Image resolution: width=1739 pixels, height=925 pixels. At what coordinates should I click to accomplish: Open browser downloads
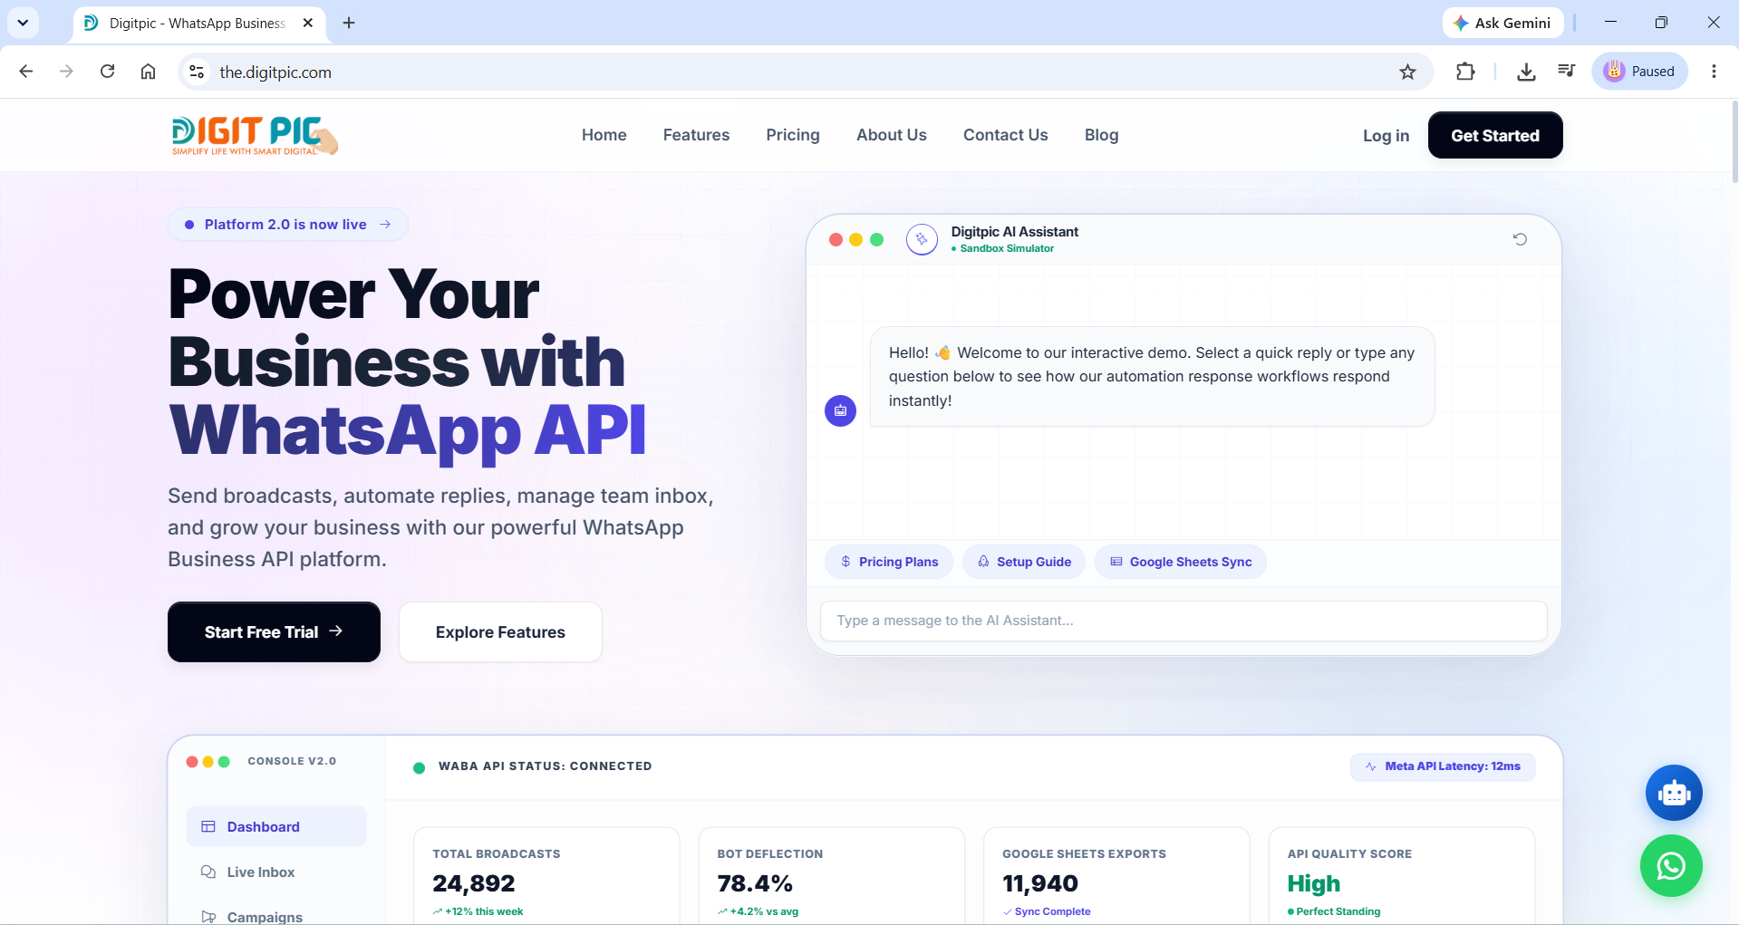[1526, 72]
